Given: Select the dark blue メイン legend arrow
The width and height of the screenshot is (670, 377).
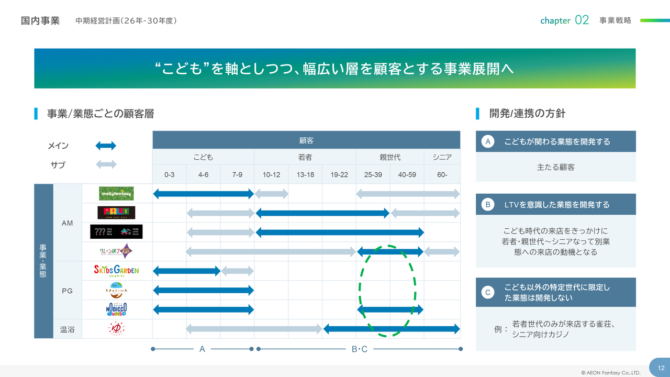Looking at the screenshot, I should pos(106,146).
